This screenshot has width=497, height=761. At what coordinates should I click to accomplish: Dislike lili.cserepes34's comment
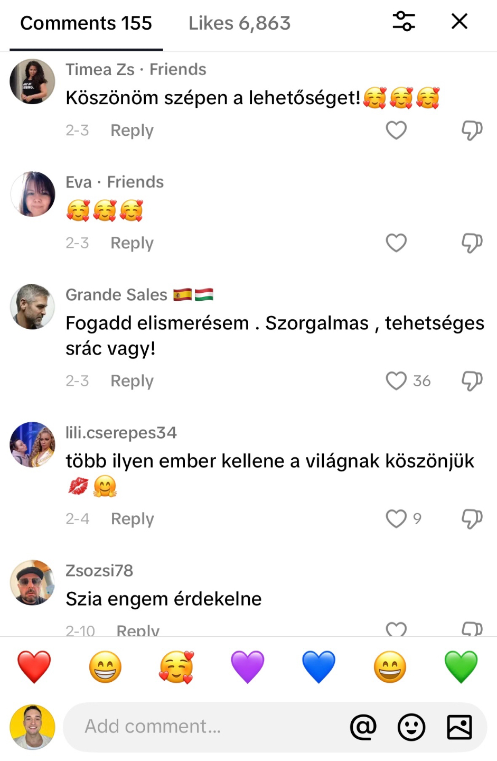tap(472, 518)
